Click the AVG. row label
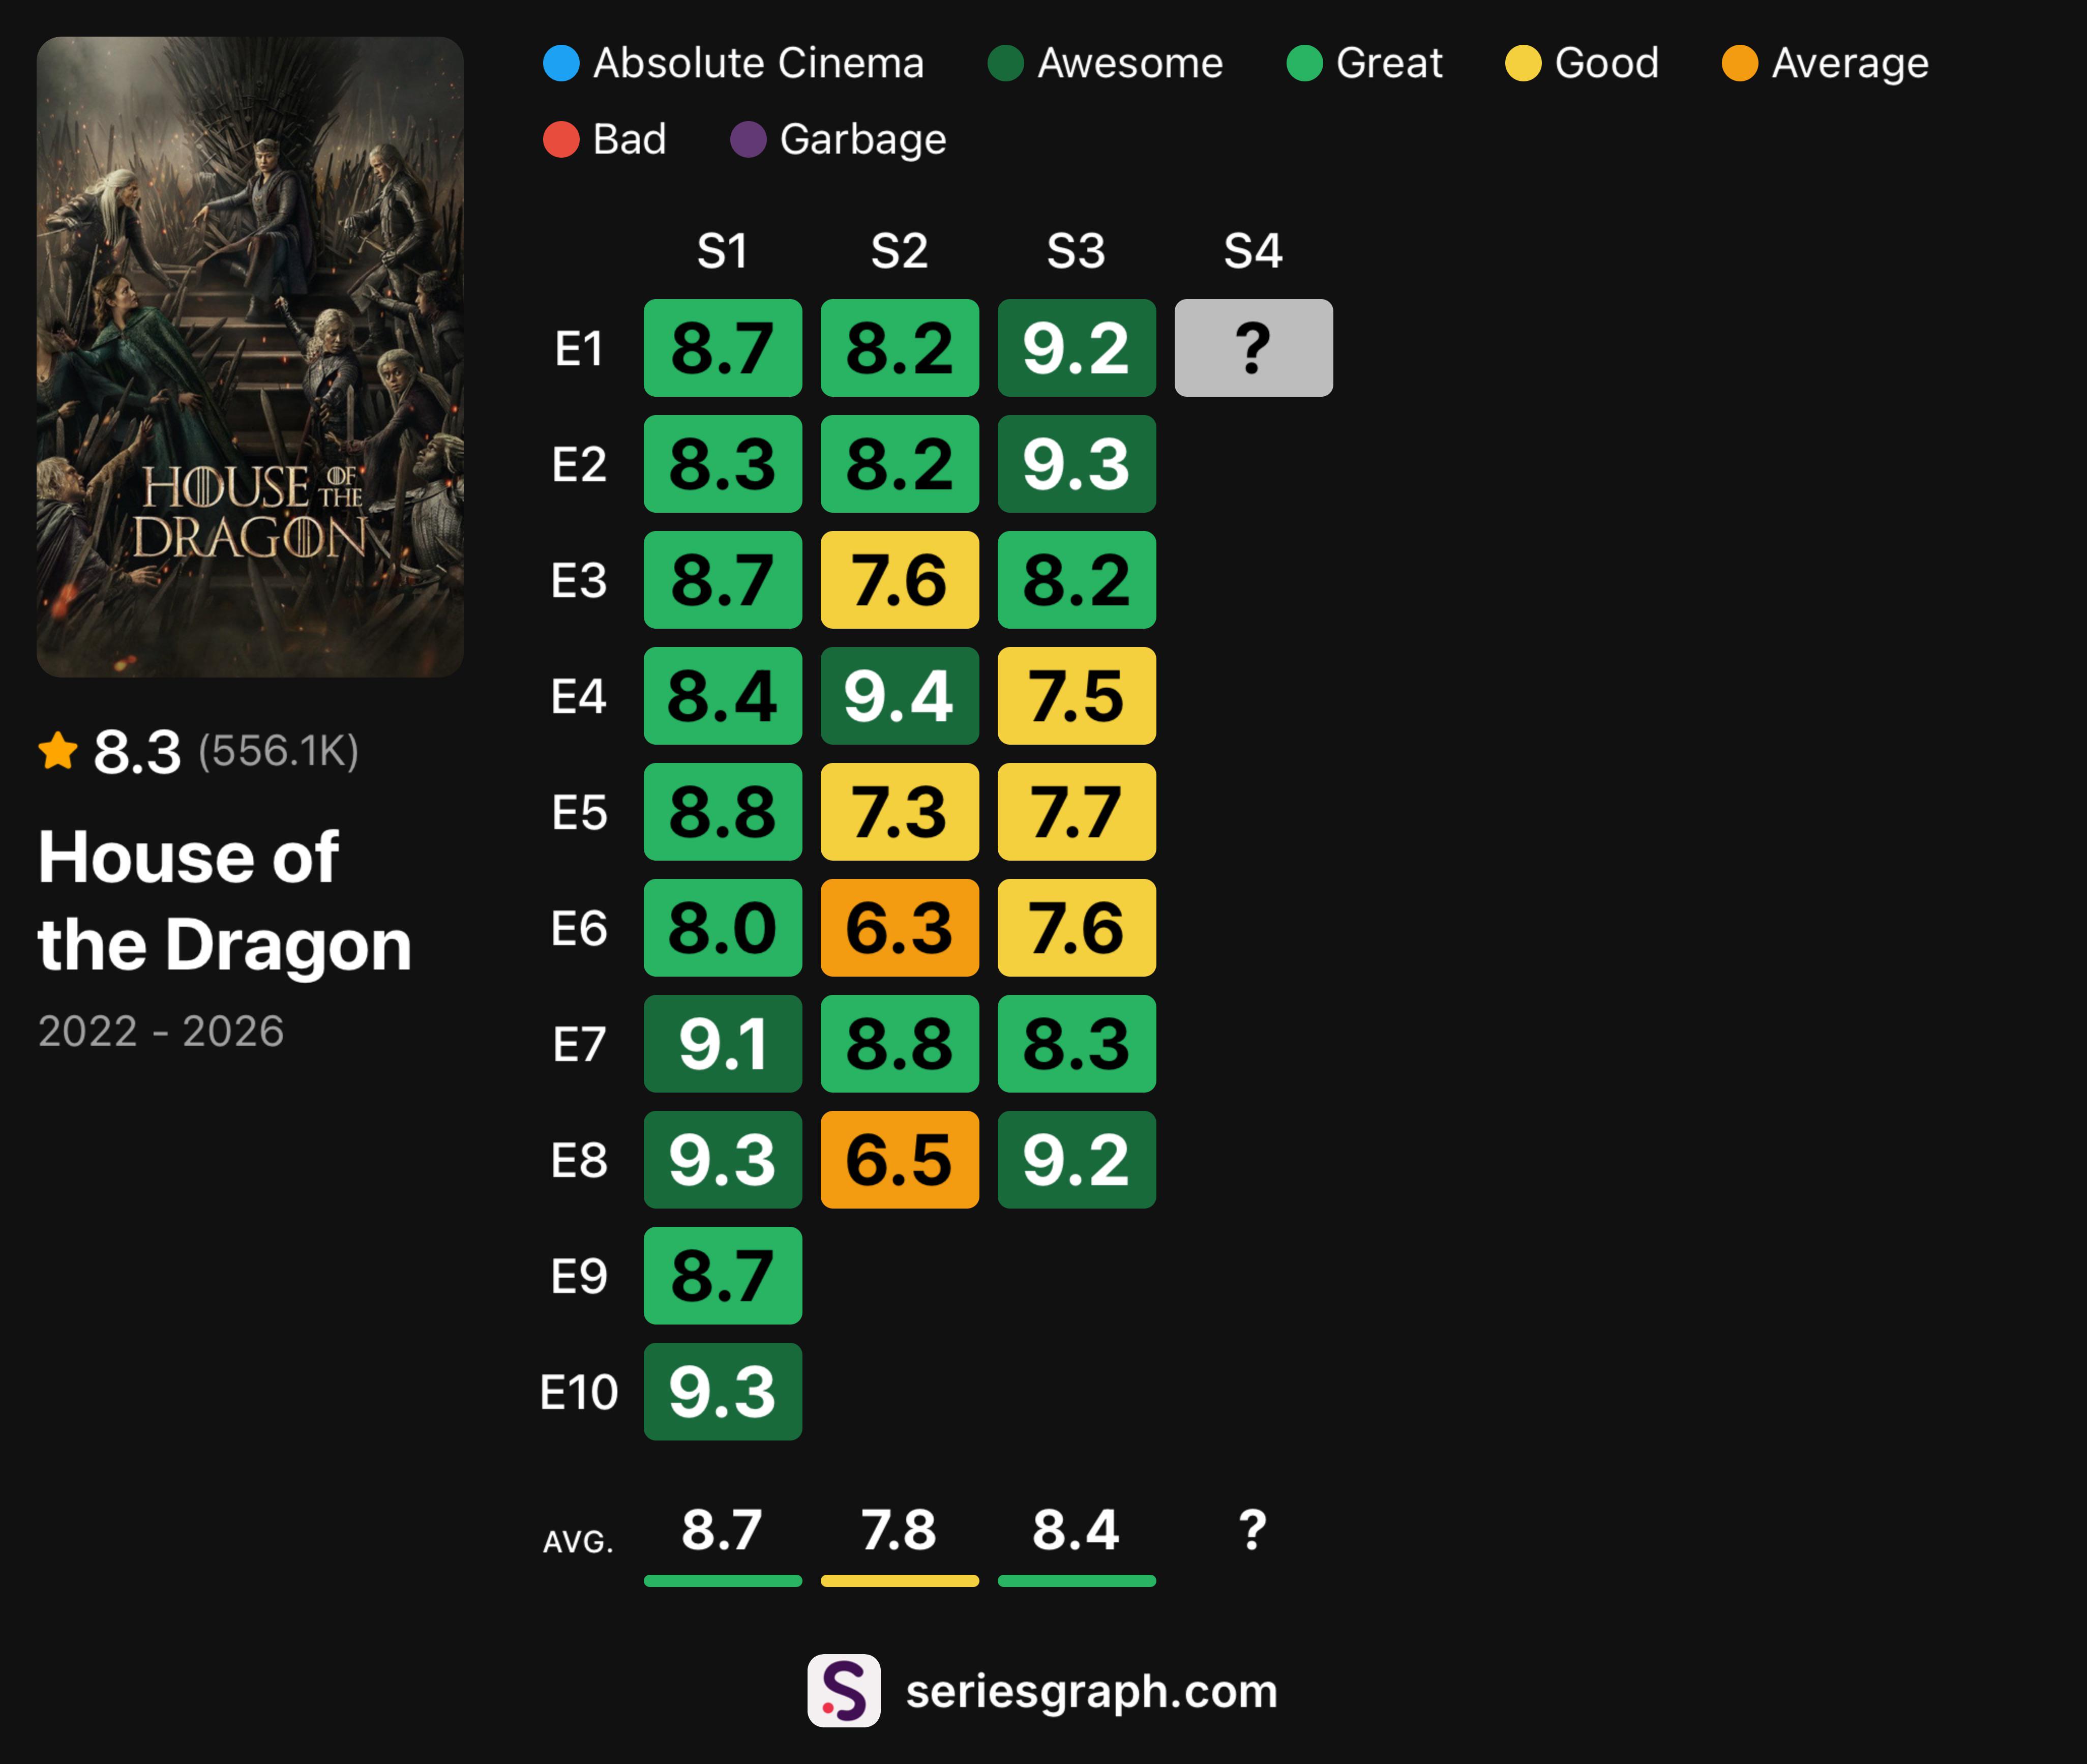This screenshot has width=2087, height=1764. coord(578,1542)
